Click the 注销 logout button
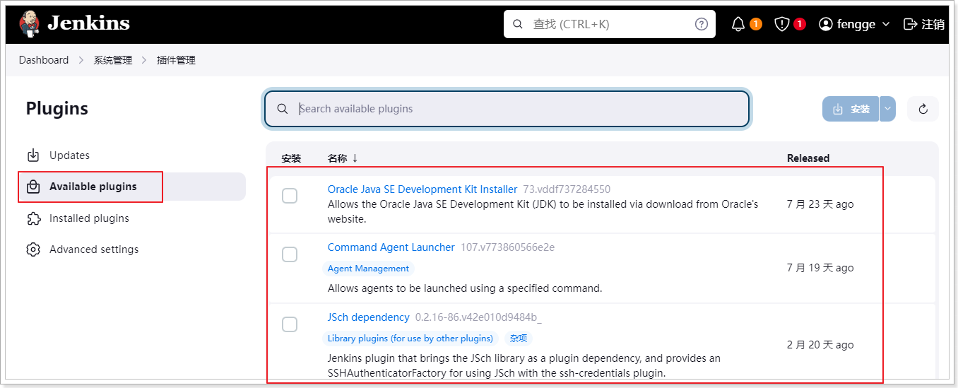958x388 pixels. [924, 24]
